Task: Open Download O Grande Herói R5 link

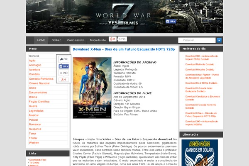Action: pos(200,106)
